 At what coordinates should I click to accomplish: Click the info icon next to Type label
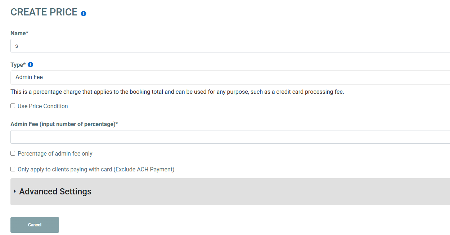(x=31, y=65)
